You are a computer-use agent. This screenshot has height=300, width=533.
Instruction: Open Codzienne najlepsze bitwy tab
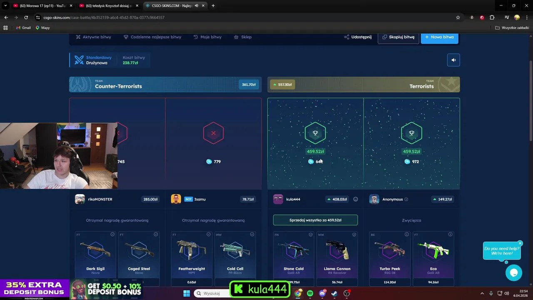[152, 37]
